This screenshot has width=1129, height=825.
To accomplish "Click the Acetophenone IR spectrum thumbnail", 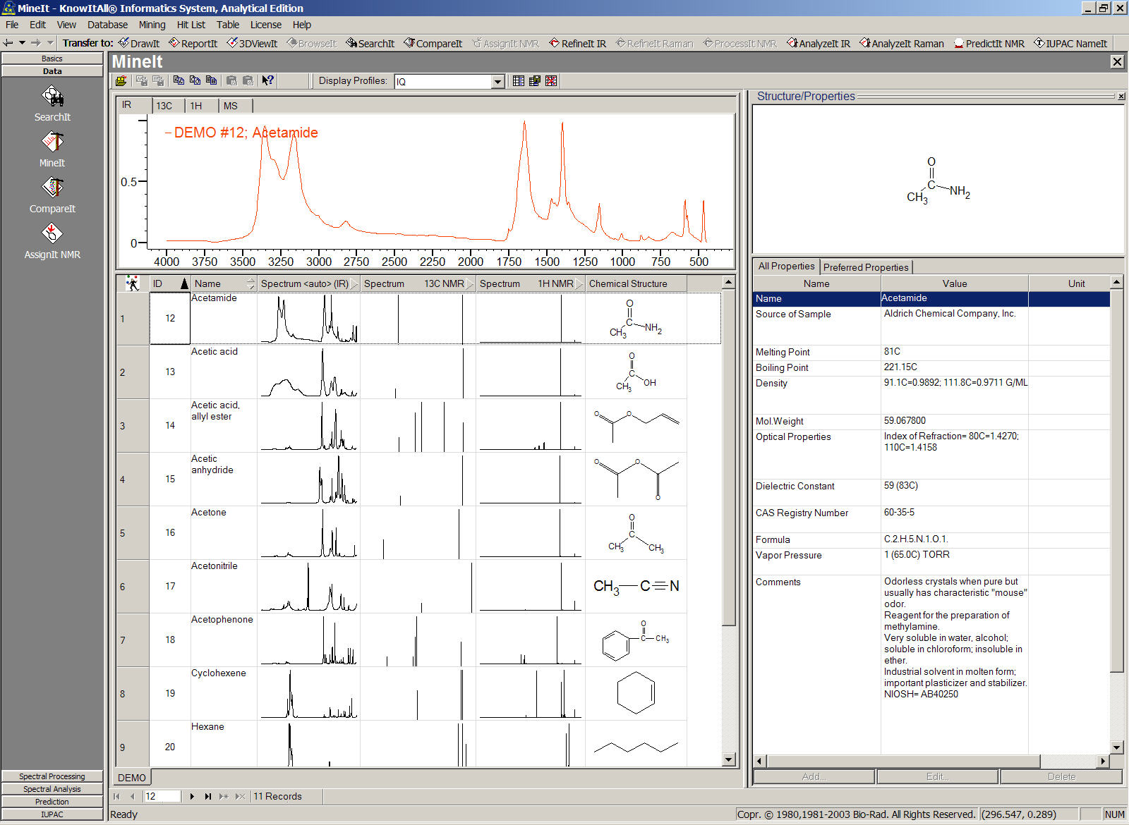I will click(309, 640).
